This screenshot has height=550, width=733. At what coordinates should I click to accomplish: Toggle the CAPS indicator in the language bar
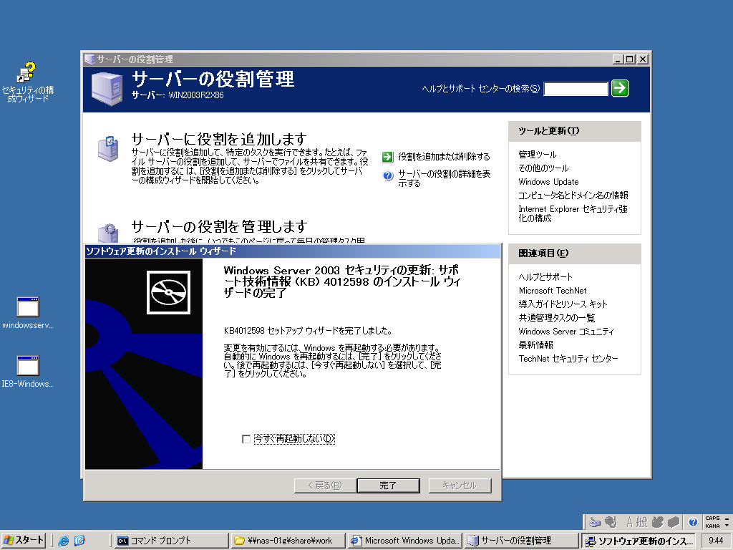point(712,518)
